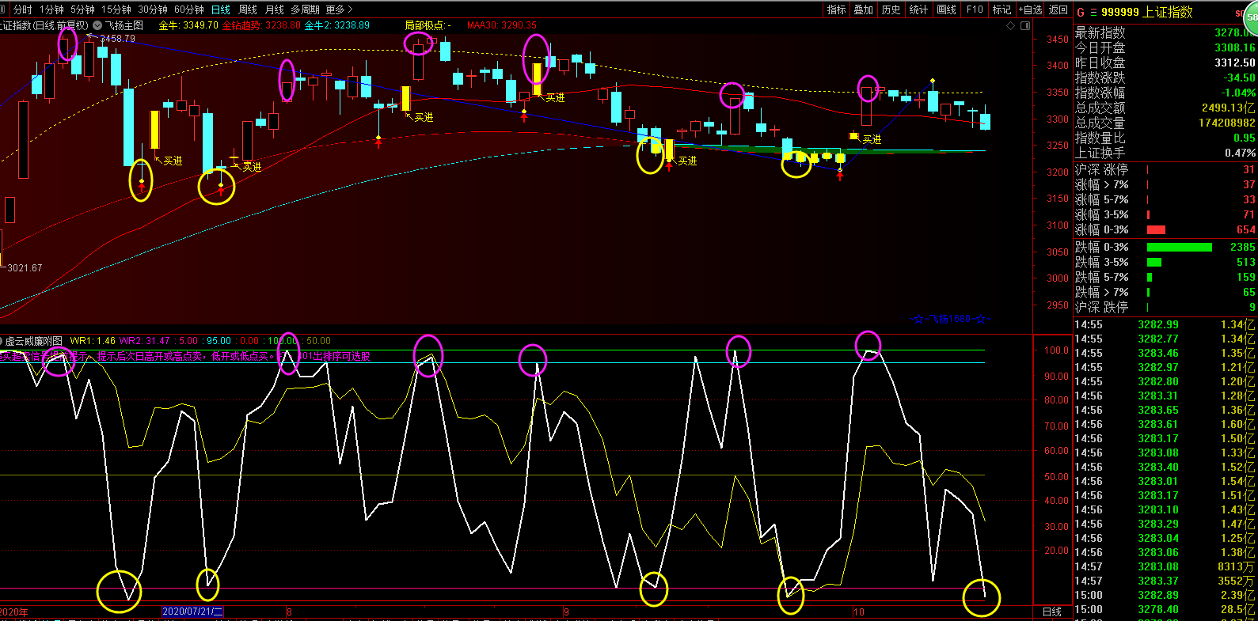The width and height of the screenshot is (1258, 621).
Task: Select the 30分钟 period tab
Action: 153,9
